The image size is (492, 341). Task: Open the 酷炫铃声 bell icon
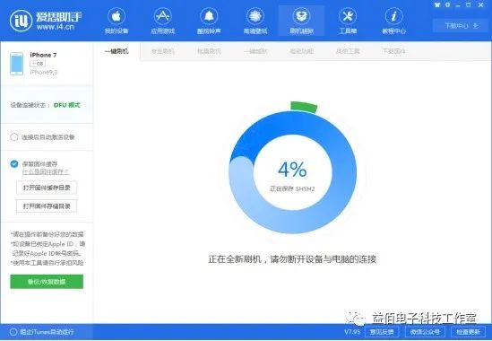pyautogui.click(x=209, y=16)
